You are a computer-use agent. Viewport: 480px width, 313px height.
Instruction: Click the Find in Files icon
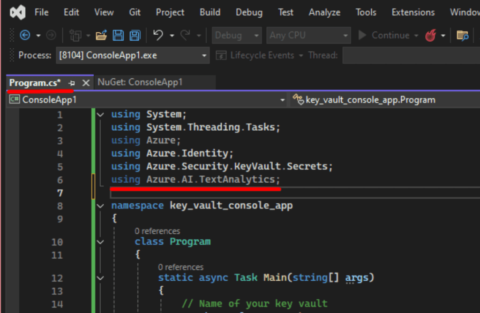(x=463, y=35)
